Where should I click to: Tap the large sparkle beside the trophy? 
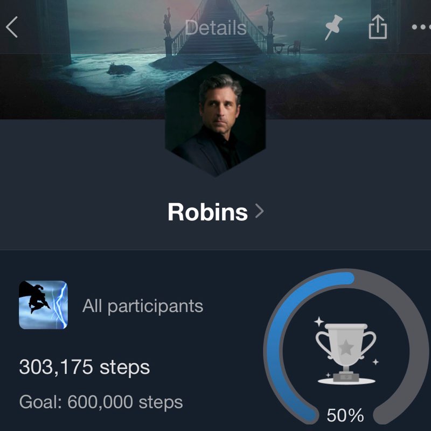(x=319, y=321)
